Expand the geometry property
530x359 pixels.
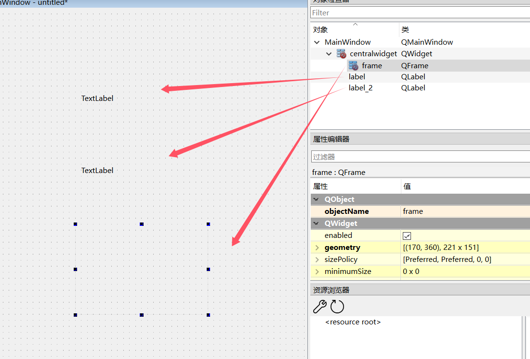[x=317, y=248]
